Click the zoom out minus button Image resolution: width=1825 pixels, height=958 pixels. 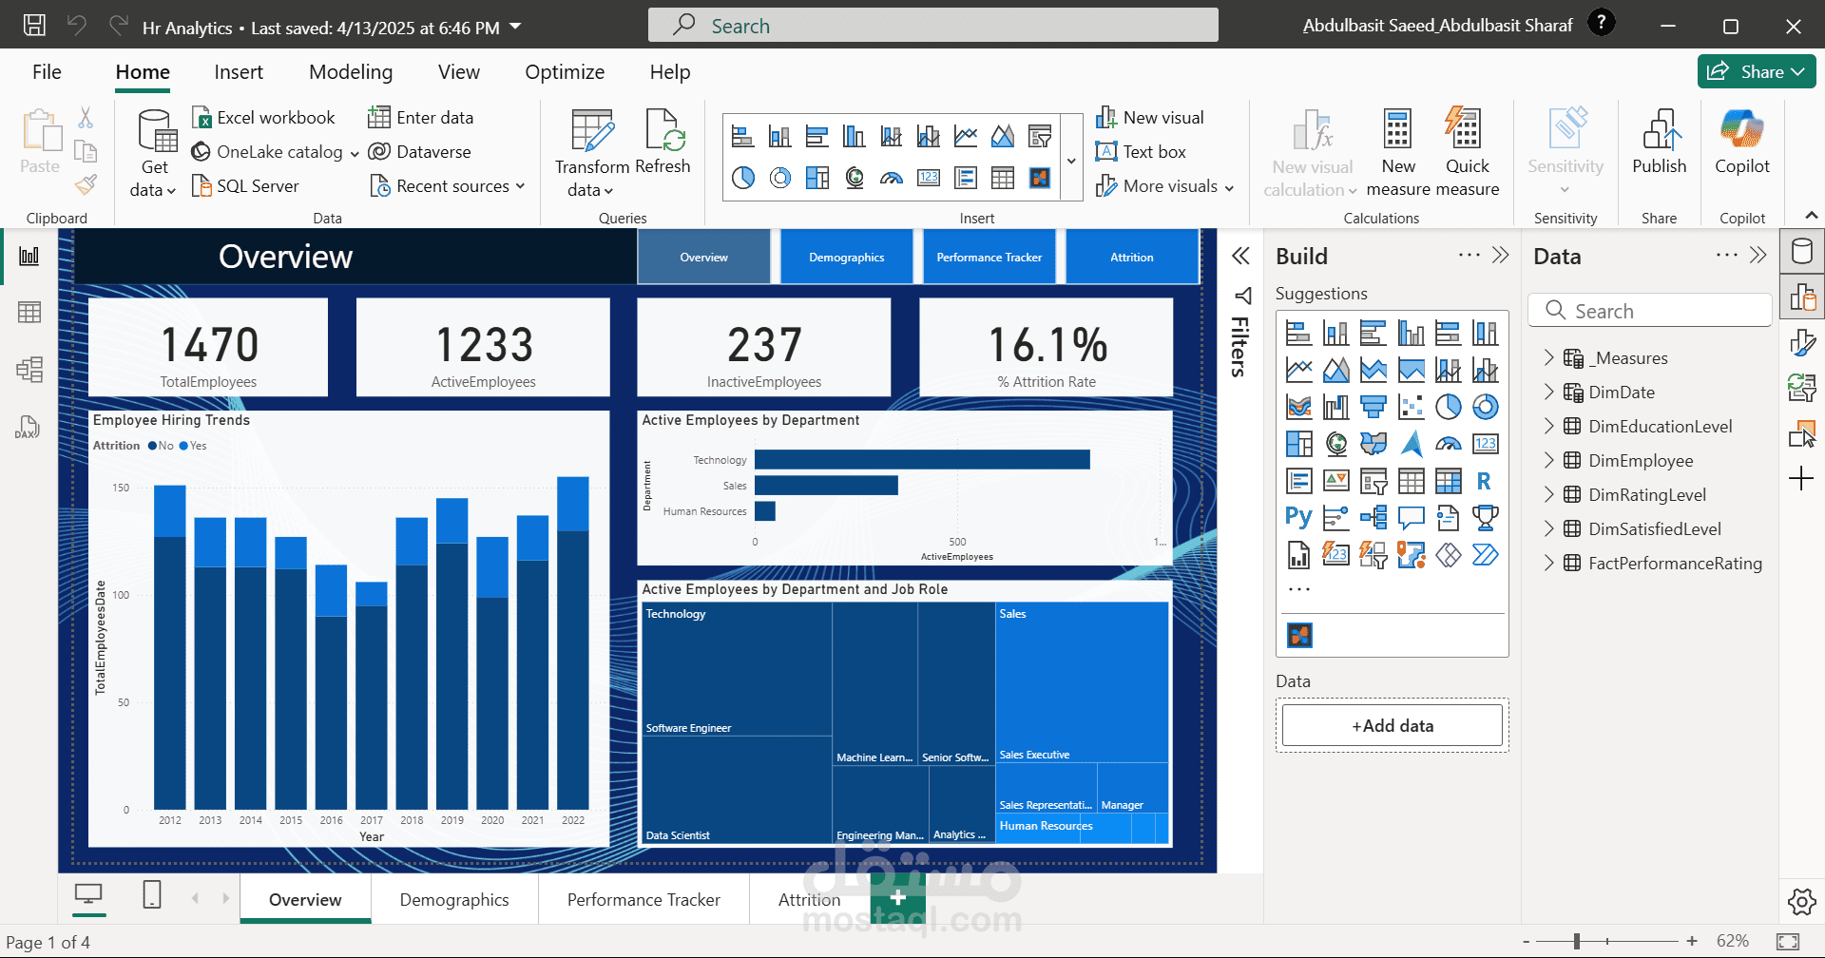(x=1527, y=941)
